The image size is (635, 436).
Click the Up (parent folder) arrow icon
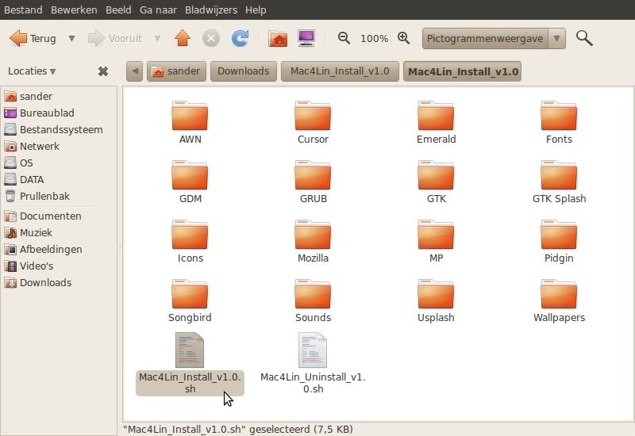pyautogui.click(x=183, y=38)
